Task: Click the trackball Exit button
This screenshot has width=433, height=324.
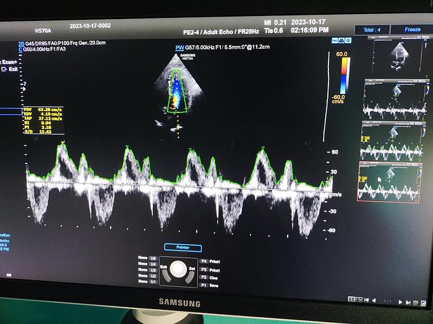Action: tap(164, 268)
